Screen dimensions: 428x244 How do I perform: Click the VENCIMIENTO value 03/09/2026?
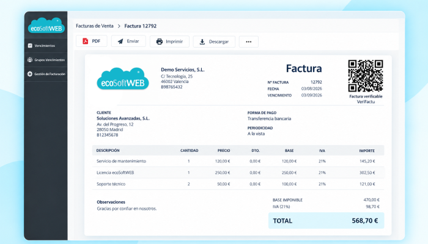point(311,95)
